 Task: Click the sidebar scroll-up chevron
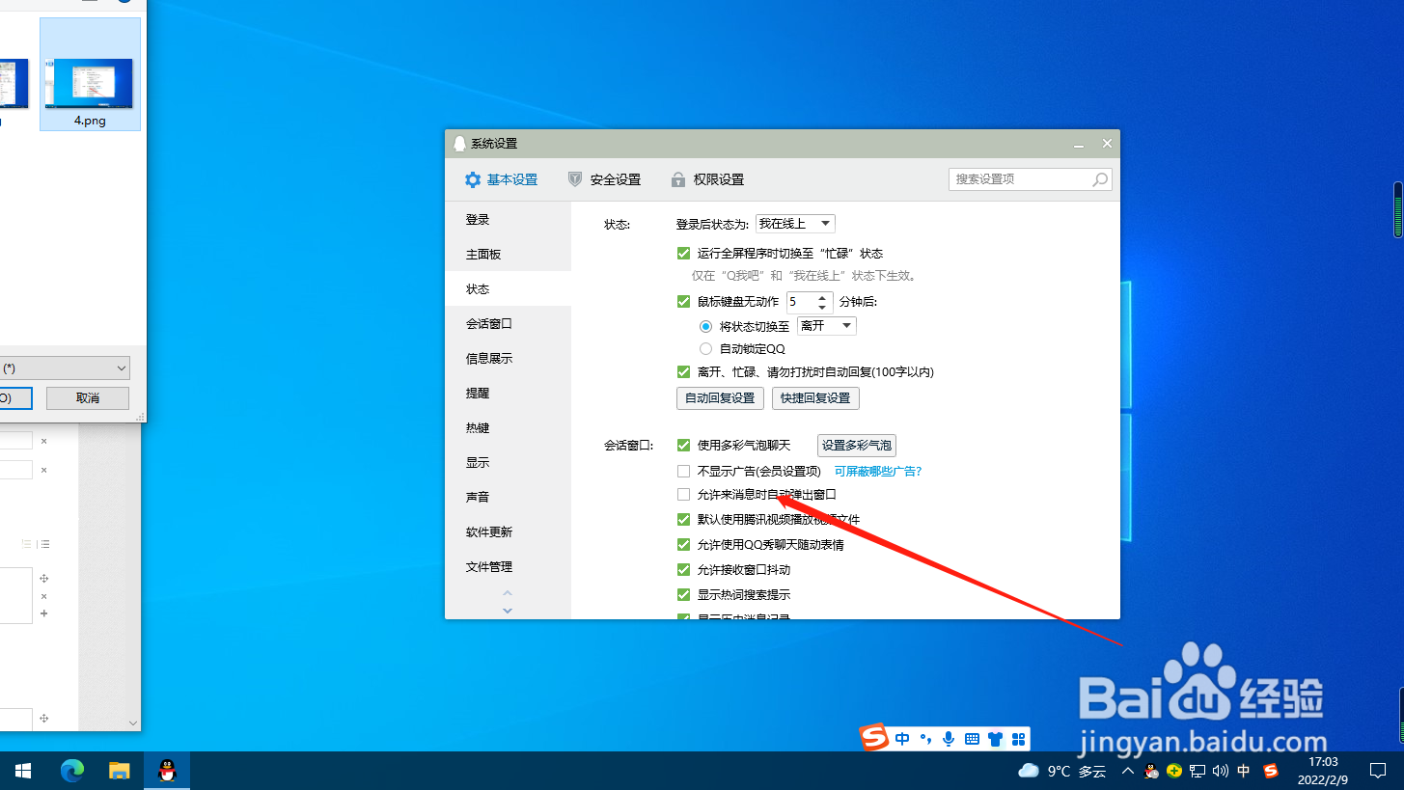coord(508,593)
